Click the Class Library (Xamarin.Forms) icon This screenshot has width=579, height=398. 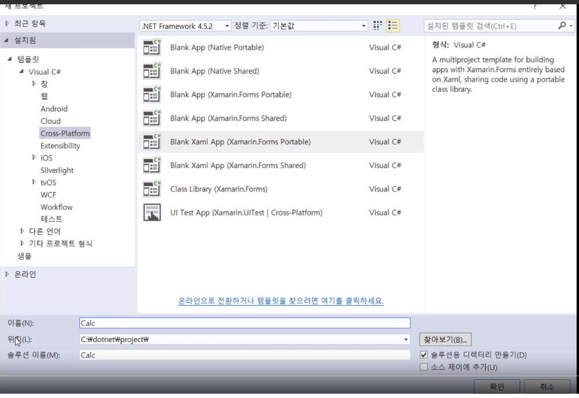tap(152, 189)
